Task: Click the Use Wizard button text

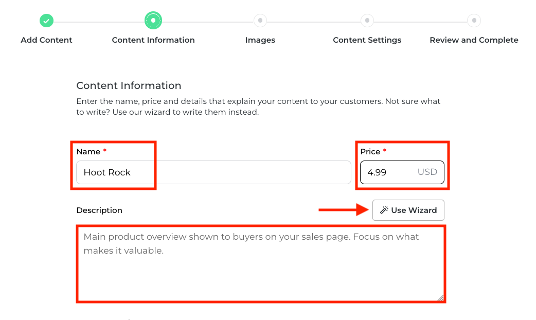Action: (414, 210)
